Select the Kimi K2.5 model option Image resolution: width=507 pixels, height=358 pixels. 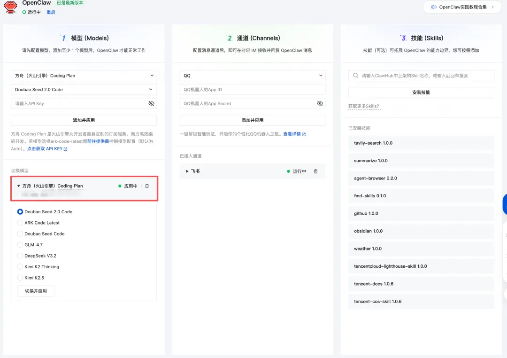coord(20,278)
